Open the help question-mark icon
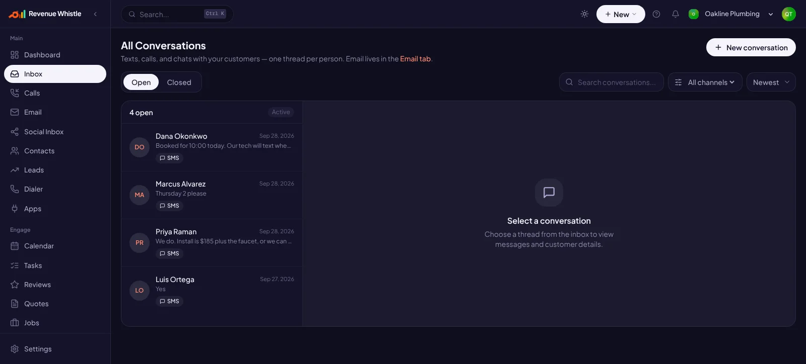This screenshot has height=364, width=806. (656, 14)
